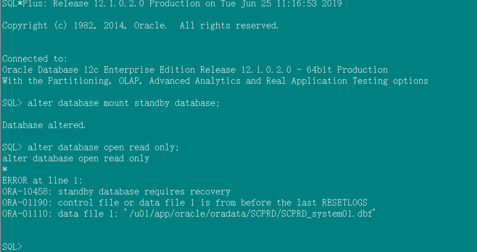The height and width of the screenshot is (252, 477).
Task: Click the mount standby database command
Action: tap(123, 103)
